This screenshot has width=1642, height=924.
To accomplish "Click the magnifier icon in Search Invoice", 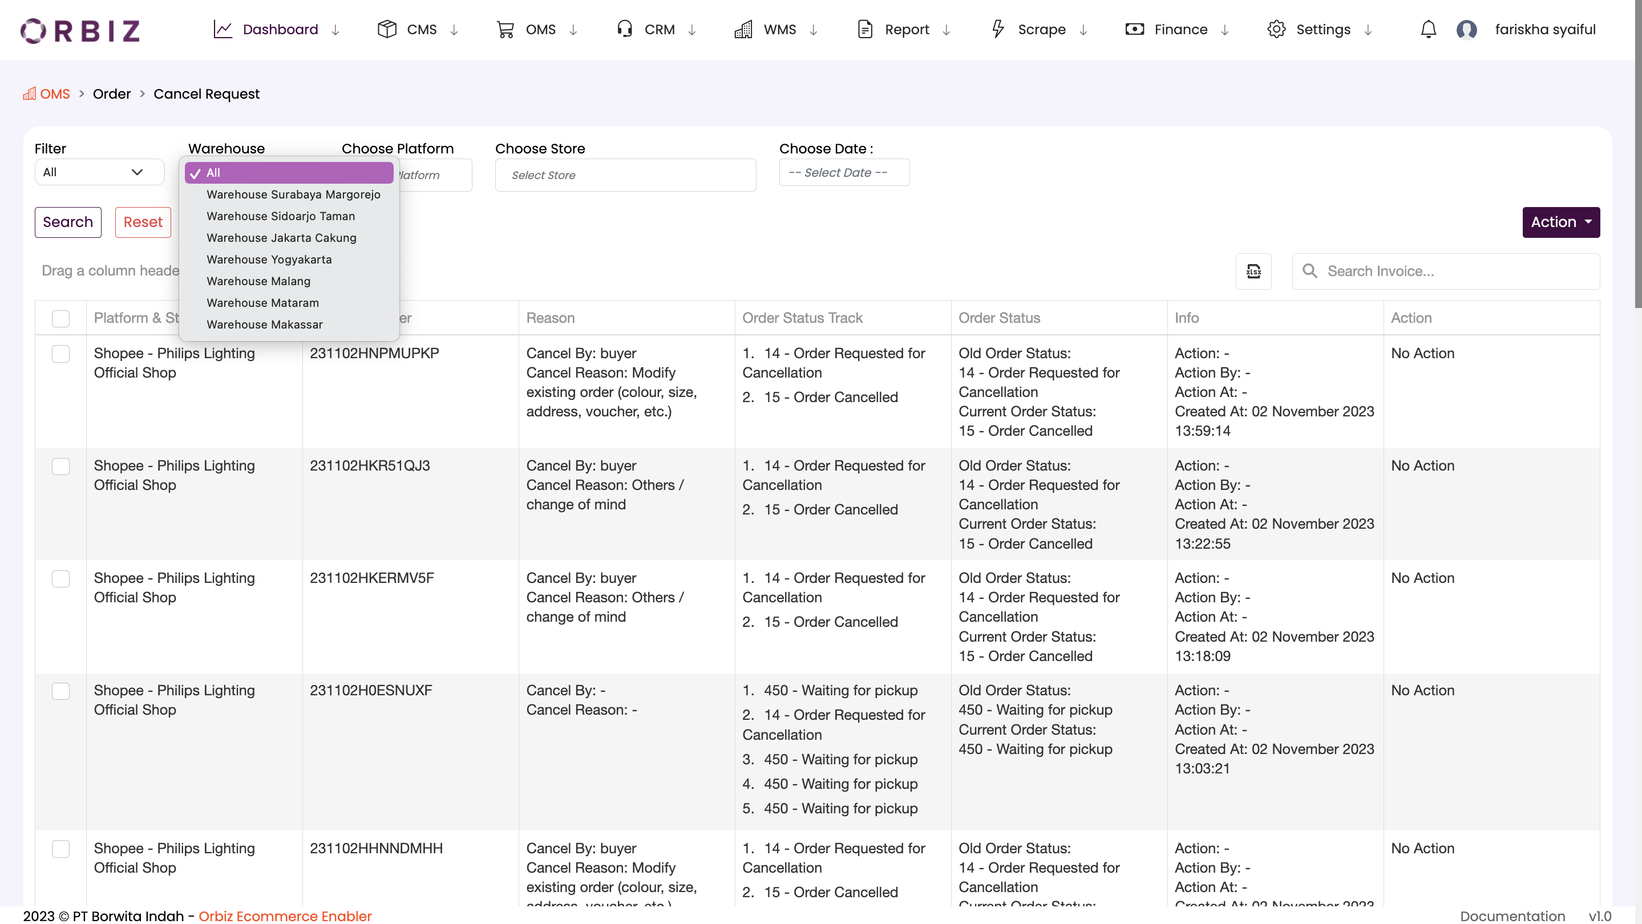I will coord(1309,271).
